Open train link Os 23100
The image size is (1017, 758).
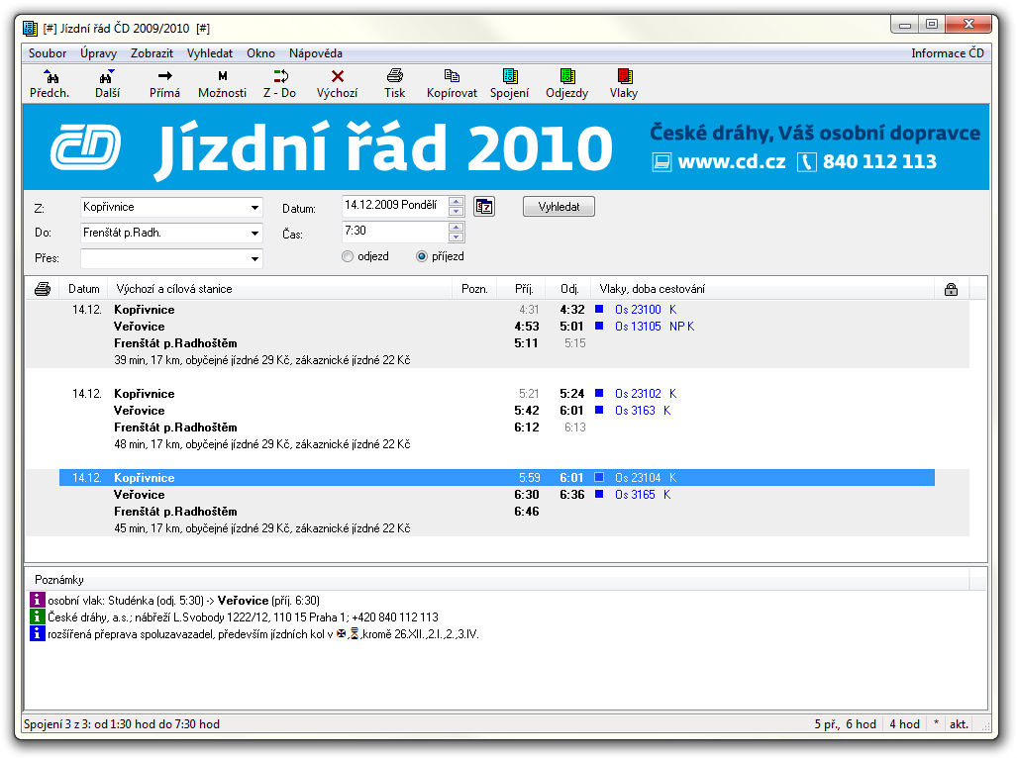638,309
